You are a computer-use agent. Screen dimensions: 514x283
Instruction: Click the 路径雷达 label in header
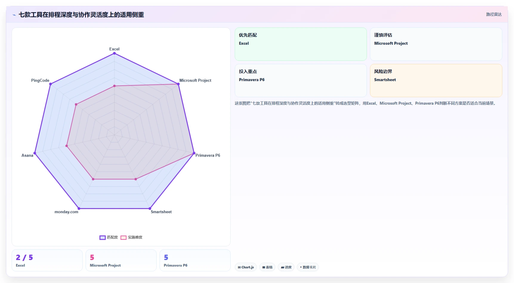494,14
